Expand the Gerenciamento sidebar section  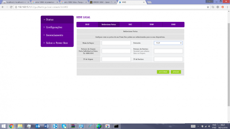57,35
